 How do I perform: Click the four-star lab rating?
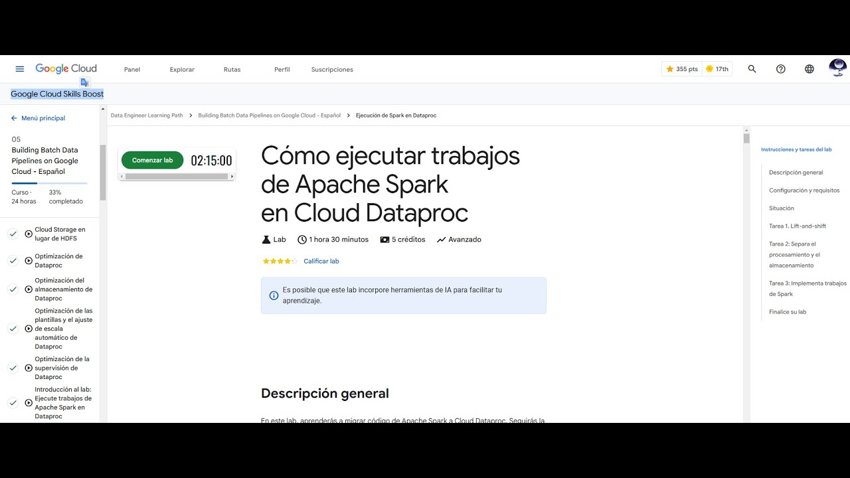[x=280, y=262]
